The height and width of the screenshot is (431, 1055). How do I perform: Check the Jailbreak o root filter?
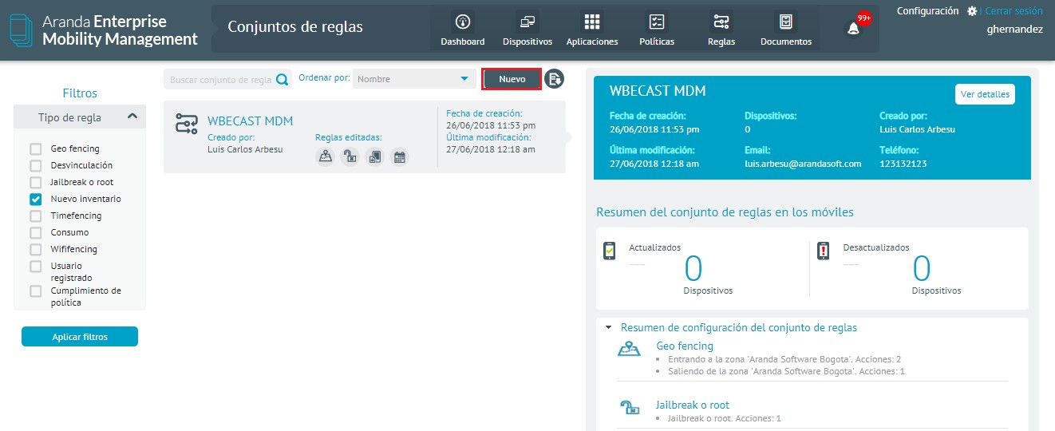(36, 182)
